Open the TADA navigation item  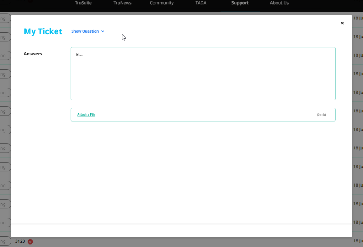201,3
